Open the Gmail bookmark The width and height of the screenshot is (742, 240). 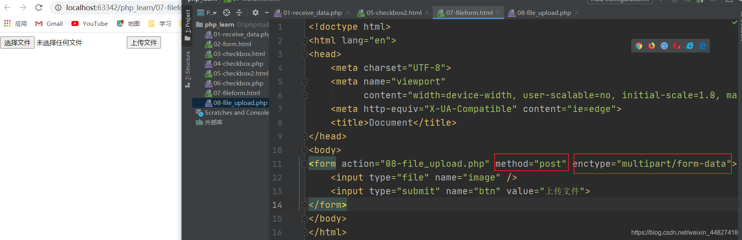pyautogui.click(x=49, y=23)
